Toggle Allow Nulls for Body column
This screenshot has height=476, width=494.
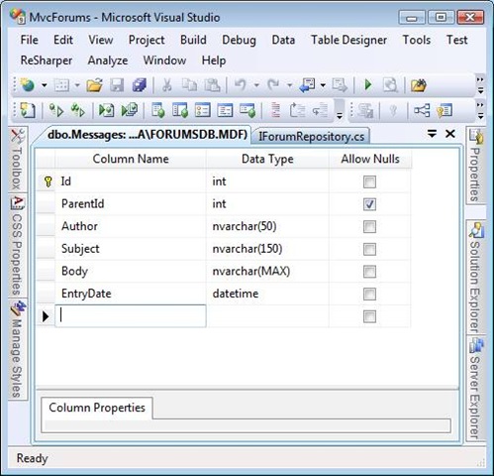click(x=369, y=272)
